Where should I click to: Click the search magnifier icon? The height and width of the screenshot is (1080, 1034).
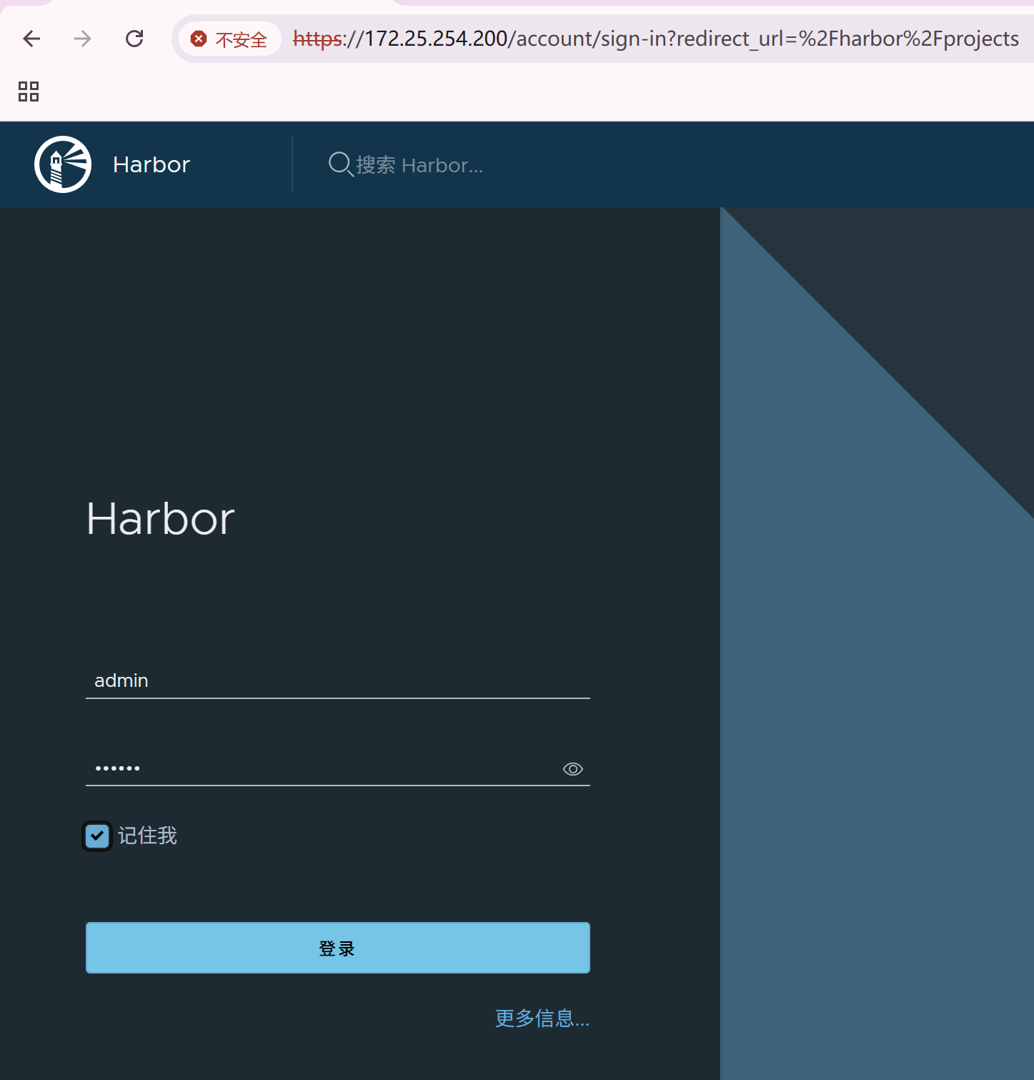click(340, 164)
